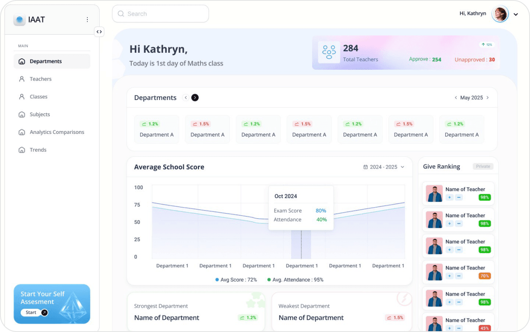Click minus for the first teacher

pyautogui.click(x=459, y=197)
